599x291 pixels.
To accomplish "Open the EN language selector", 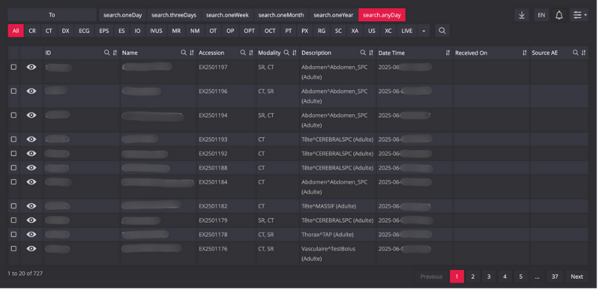I will coord(541,16).
